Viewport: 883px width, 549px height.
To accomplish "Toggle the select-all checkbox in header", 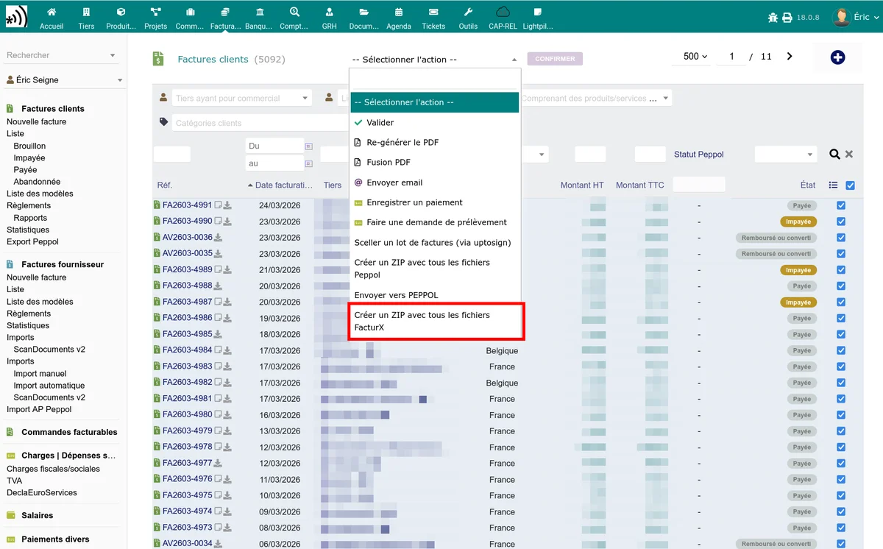I will [x=851, y=185].
